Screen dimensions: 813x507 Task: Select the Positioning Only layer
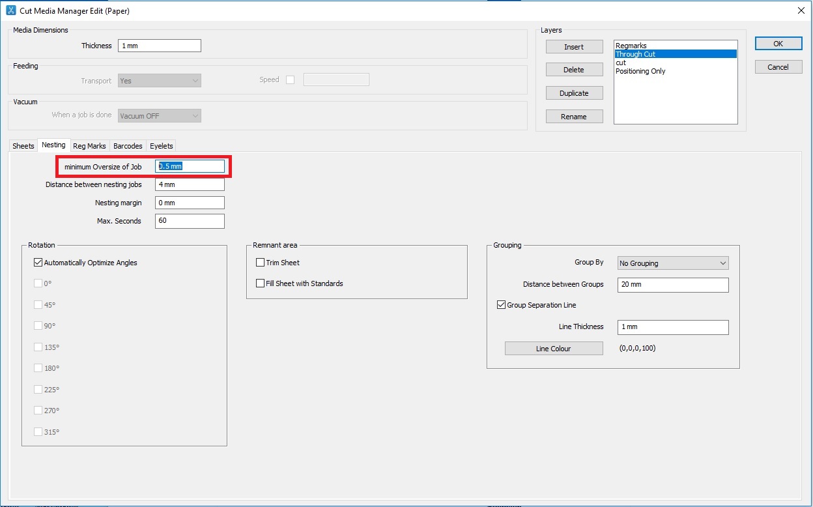676,71
